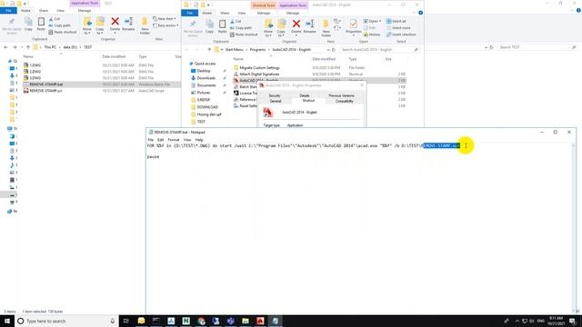Select Previous Versions tab in Properties dialog
The image size is (582, 327).
click(x=341, y=95)
